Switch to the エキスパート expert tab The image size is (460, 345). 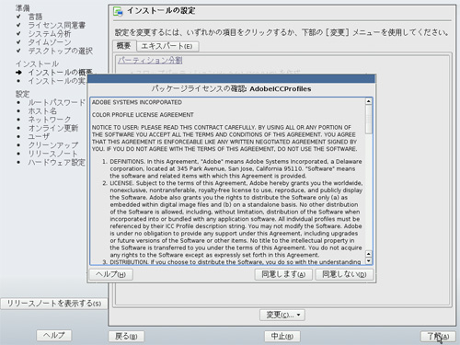[x=167, y=46]
